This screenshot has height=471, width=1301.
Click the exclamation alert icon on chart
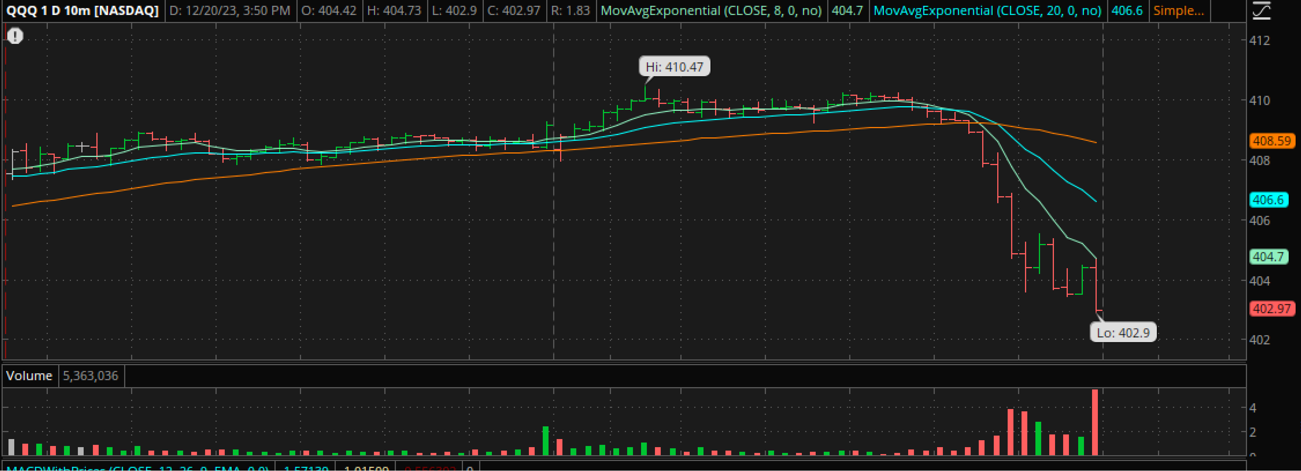[x=15, y=36]
